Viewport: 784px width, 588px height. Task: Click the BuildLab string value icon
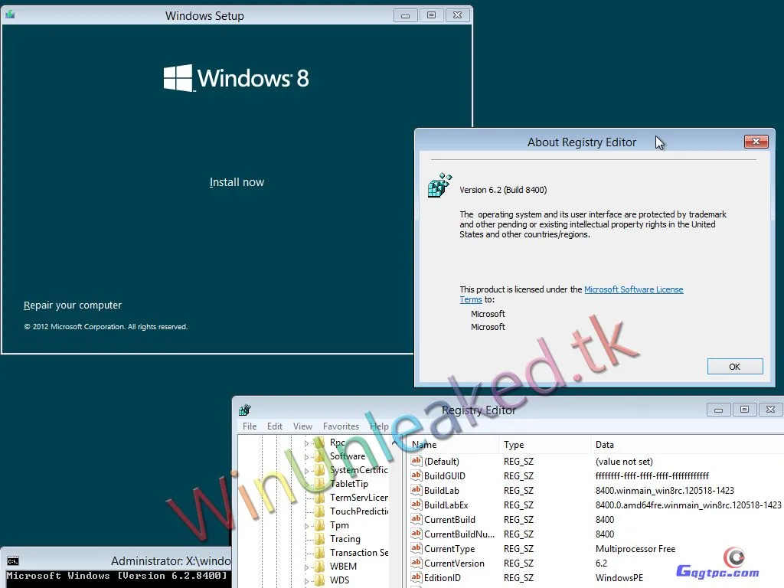pyautogui.click(x=416, y=491)
